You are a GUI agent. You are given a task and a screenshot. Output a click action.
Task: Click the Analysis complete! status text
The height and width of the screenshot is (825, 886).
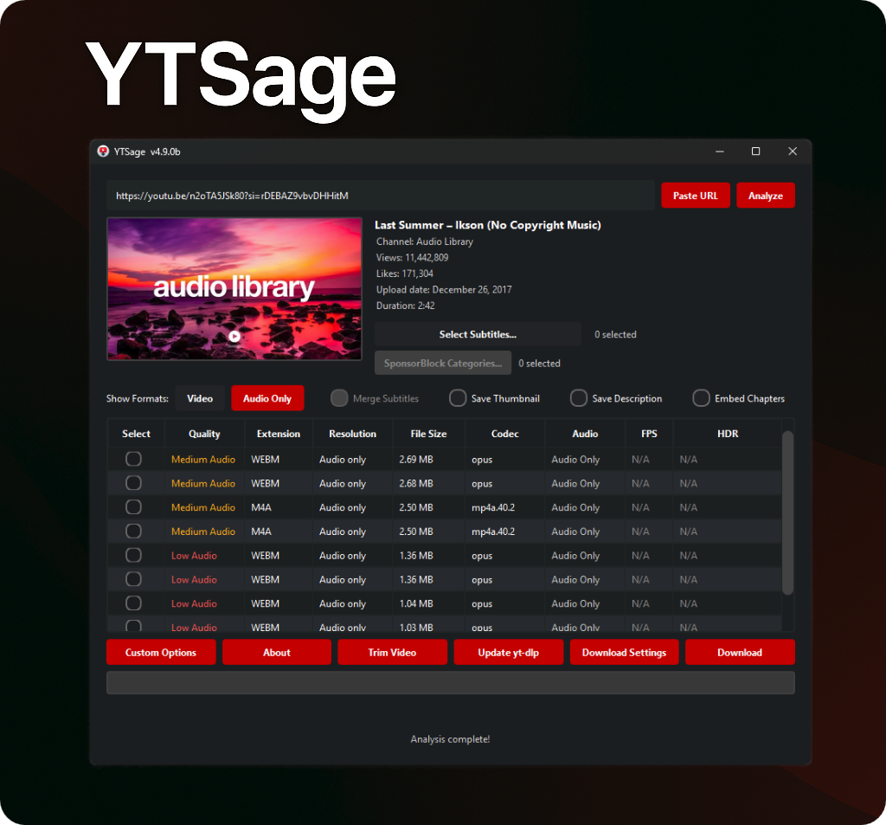450,739
